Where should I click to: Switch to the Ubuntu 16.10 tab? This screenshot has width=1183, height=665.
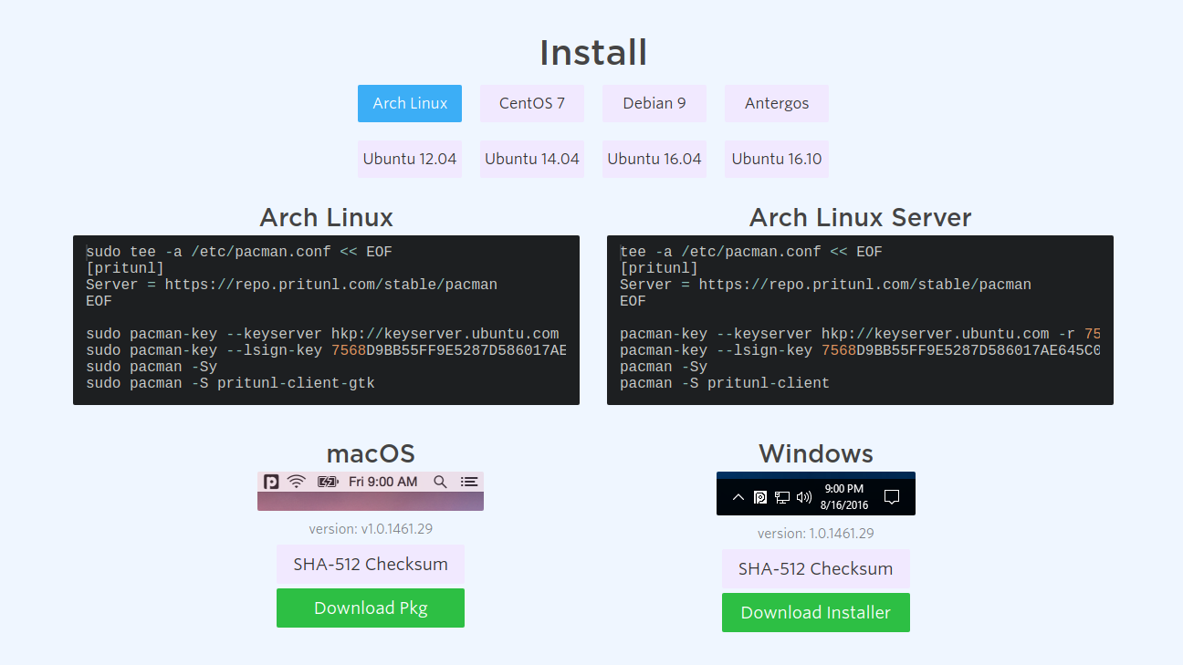[777, 159]
